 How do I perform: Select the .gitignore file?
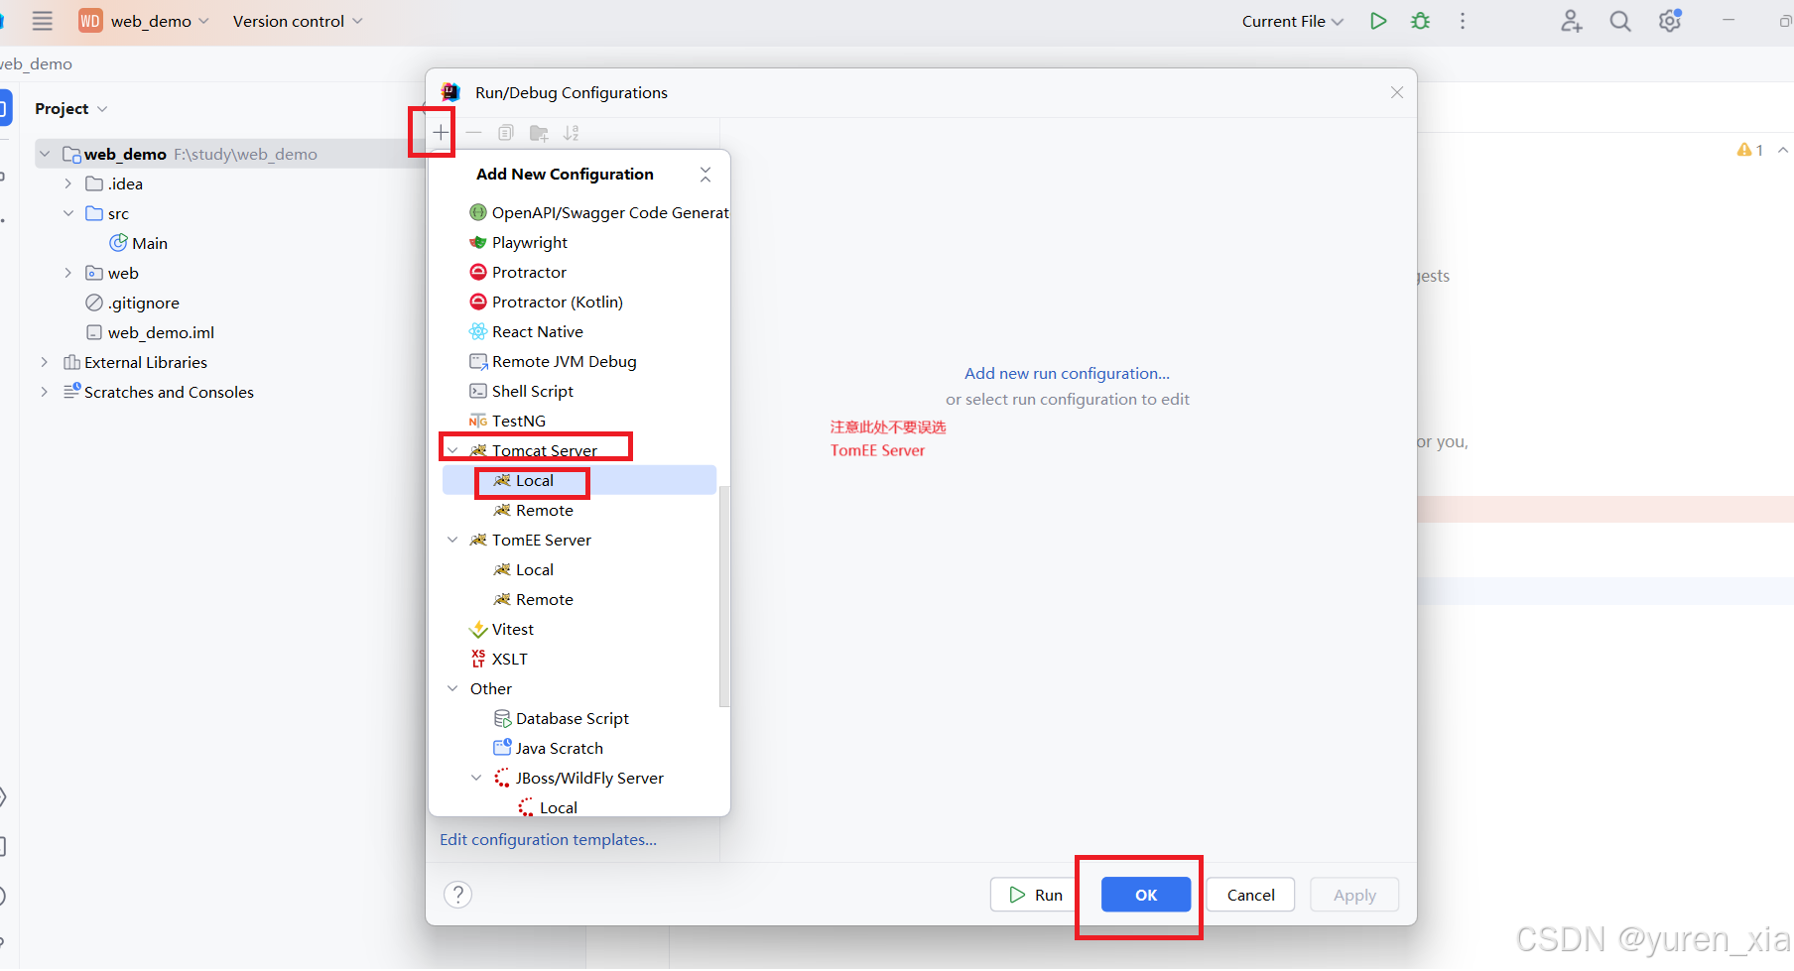coord(133,303)
